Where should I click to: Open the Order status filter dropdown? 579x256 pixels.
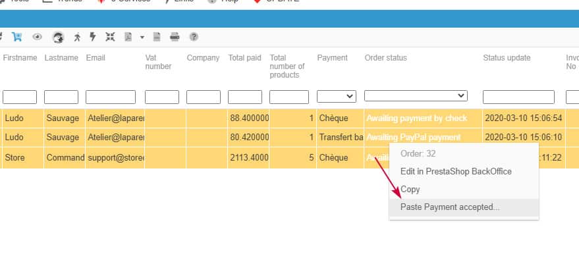pyautogui.click(x=416, y=95)
